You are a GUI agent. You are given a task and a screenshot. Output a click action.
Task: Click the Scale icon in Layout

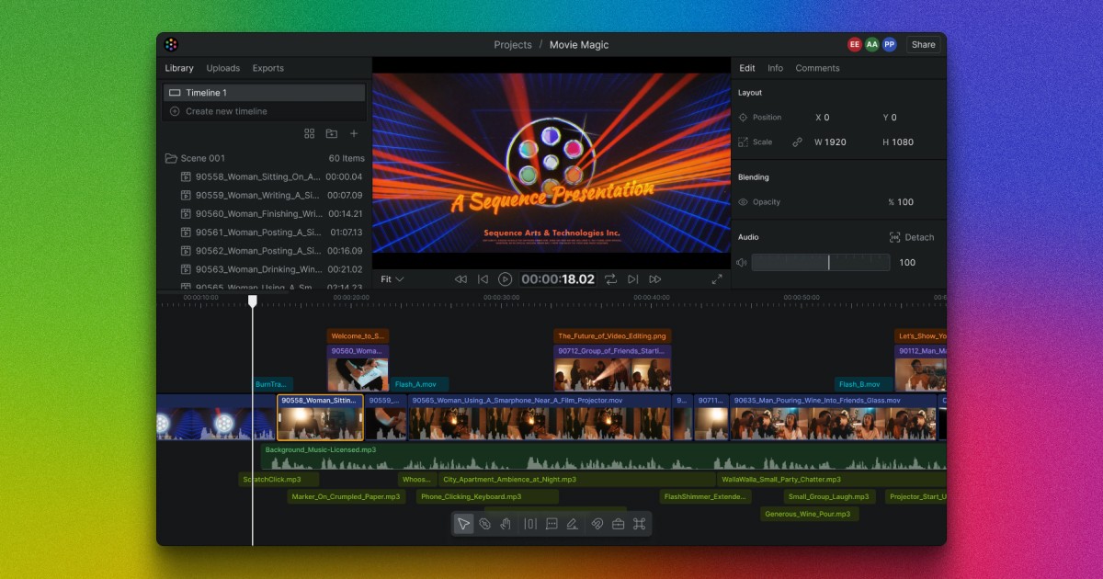pos(744,142)
